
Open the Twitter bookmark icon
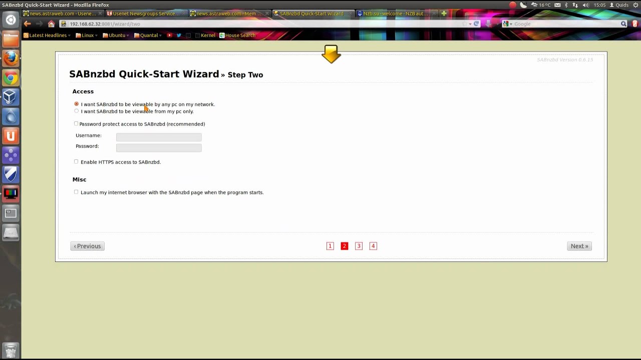[179, 35]
